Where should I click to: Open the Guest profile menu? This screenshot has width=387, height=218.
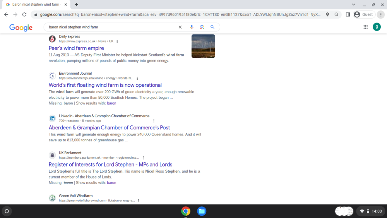pyautogui.click(x=364, y=15)
